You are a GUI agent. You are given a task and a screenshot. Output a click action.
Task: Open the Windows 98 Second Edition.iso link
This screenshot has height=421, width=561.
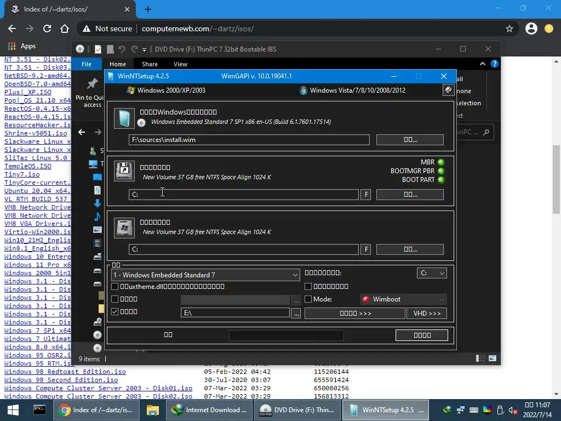(61, 380)
